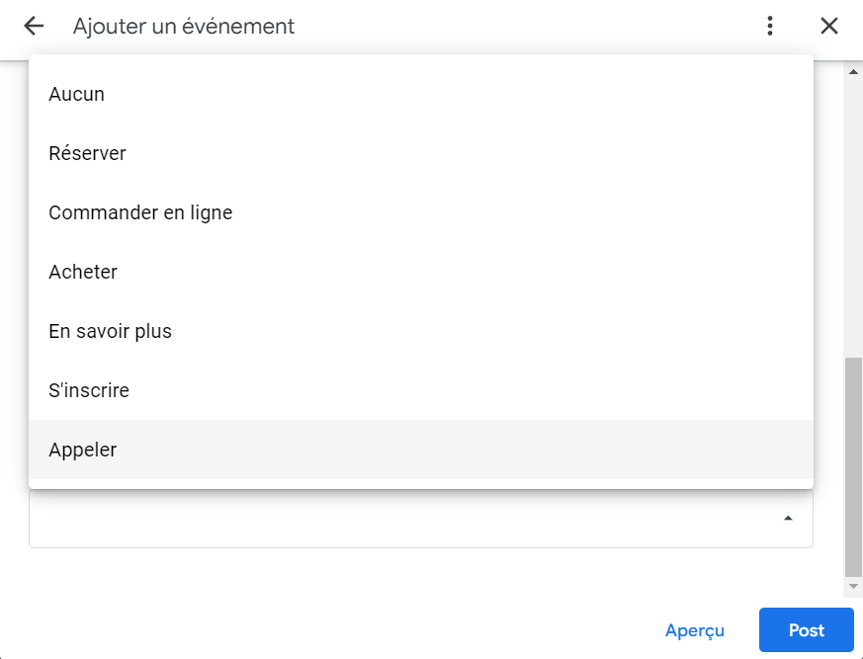Publish the event with the Post button
The height and width of the screenshot is (659, 863).
[806, 630]
